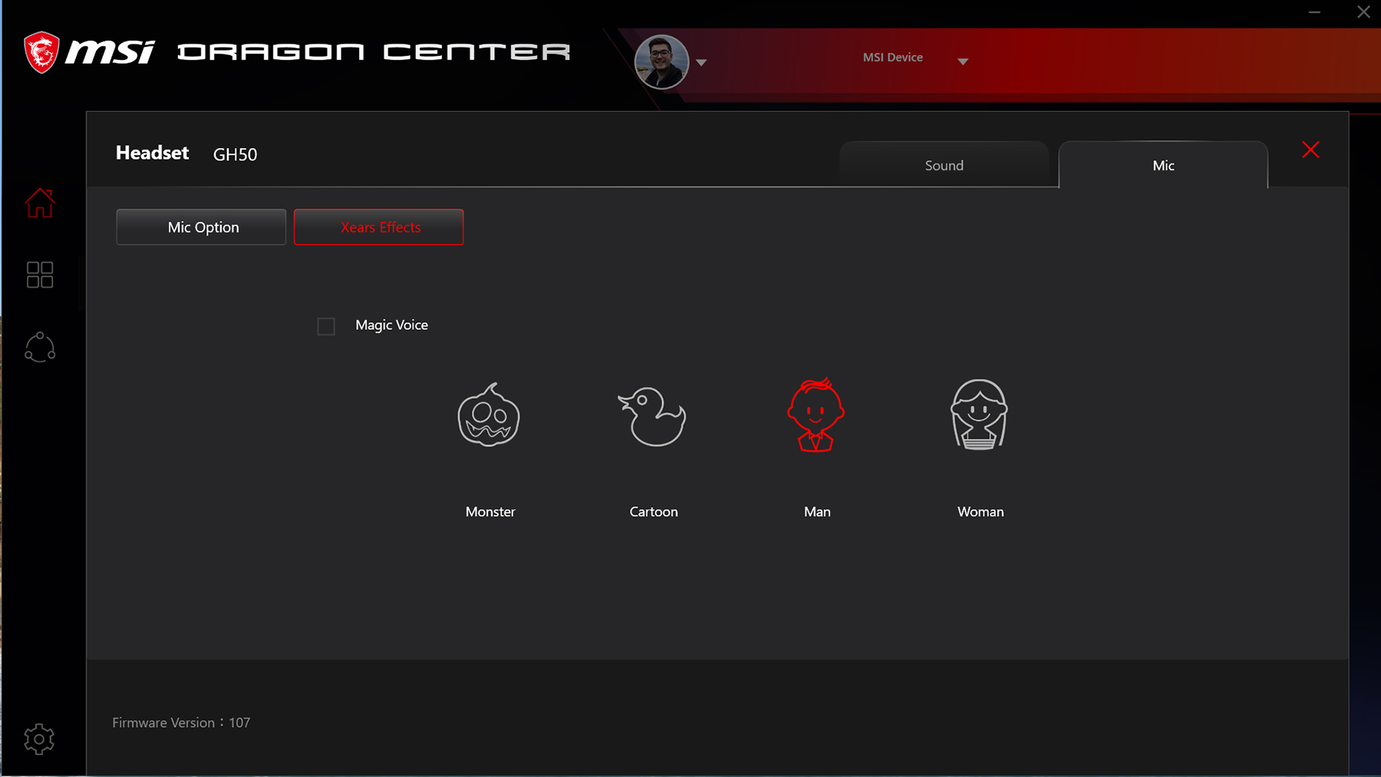1381x777 pixels.
Task: Click the Headset panel title
Action: tap(152, 153)
